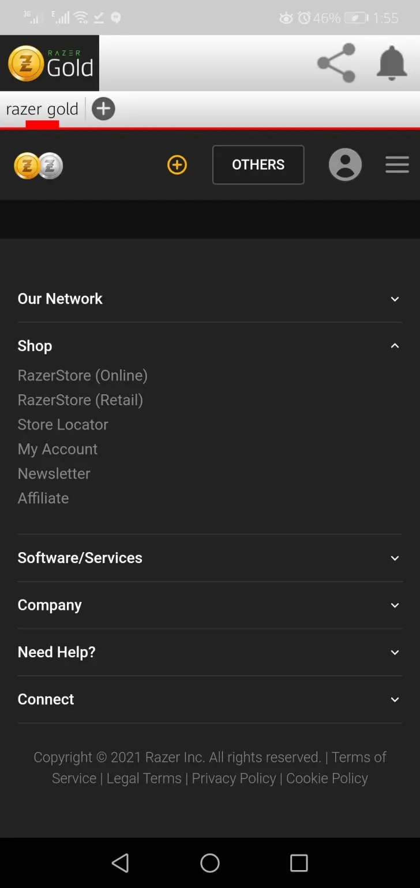Open the RazerStore (Online) link

tap(82, 376)
